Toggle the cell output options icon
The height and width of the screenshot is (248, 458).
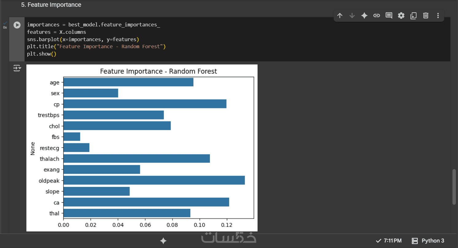pos(17,68)
